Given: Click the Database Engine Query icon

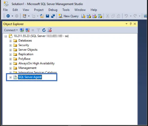Looking at the screenshot, I should point(83,16).
